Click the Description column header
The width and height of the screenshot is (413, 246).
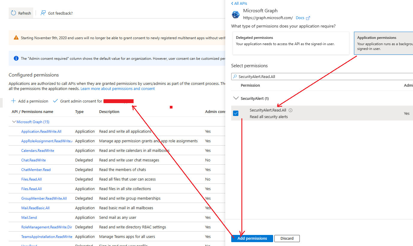109,112
